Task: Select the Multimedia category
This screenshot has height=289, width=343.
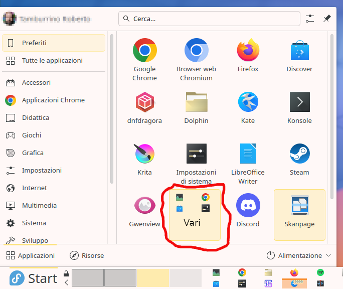Action: tap(54, 205)
